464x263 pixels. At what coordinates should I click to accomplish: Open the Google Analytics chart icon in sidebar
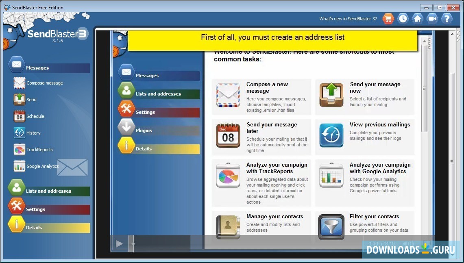[x=19, y=166]
